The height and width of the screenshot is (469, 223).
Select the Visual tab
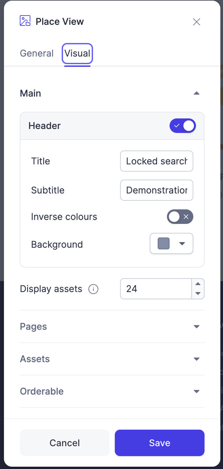pos(77,54)
